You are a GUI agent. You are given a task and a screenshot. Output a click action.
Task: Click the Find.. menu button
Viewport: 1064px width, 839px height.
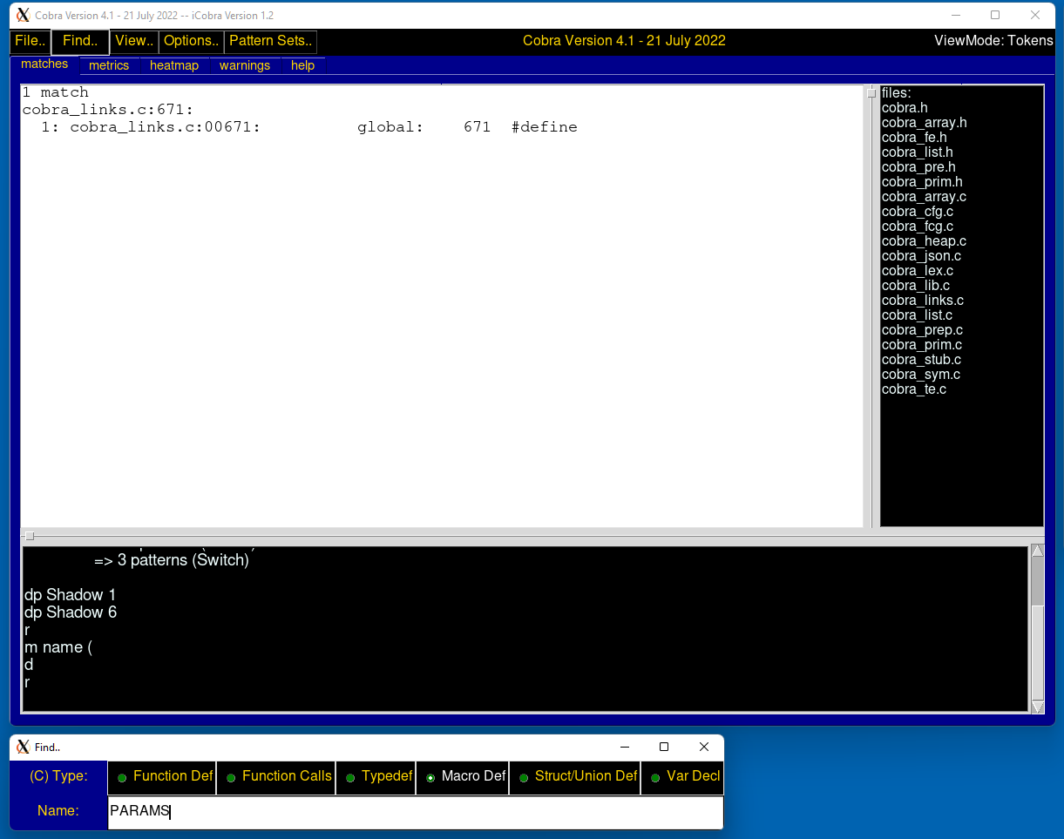pos(80,41)
